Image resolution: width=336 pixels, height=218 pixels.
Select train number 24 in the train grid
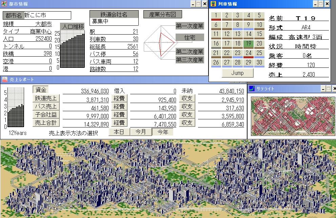point(249,54)
